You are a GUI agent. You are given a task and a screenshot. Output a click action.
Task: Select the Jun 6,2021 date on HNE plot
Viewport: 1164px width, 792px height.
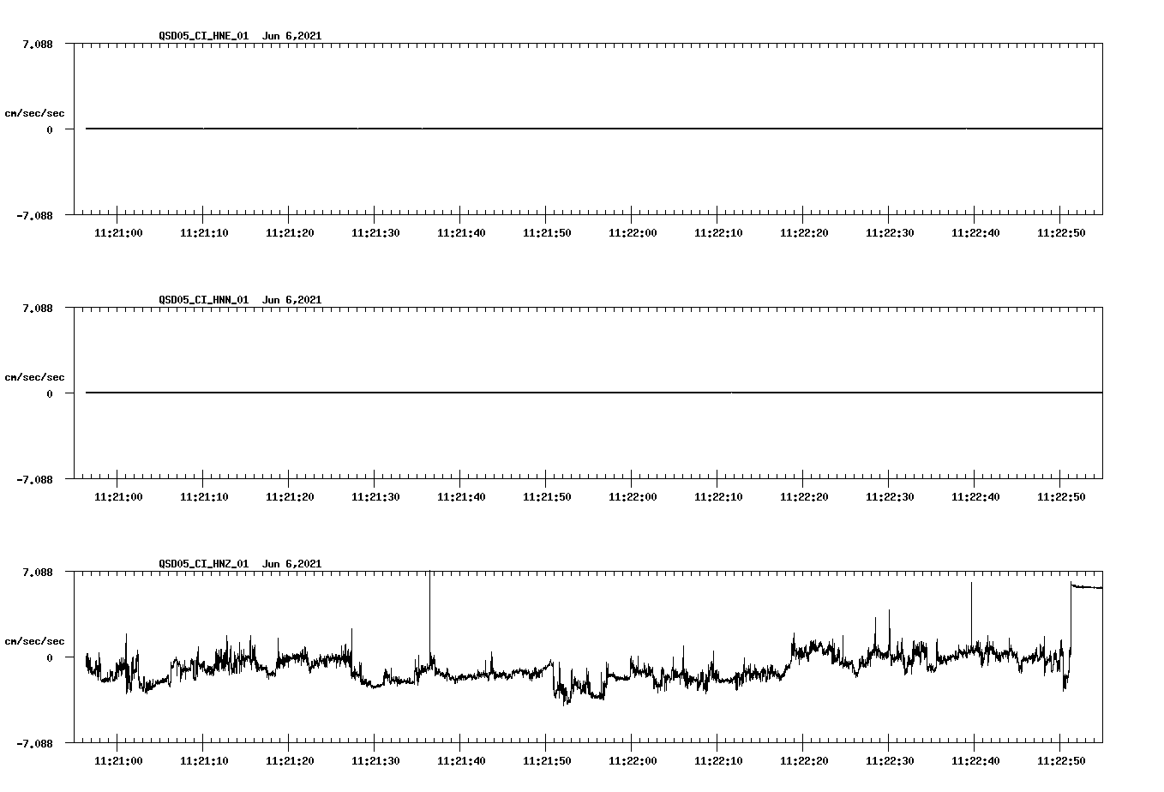(x=292, y=36)
